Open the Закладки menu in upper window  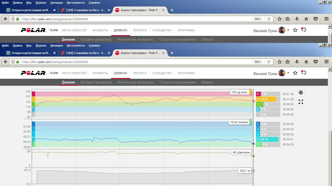click(56, 3)
